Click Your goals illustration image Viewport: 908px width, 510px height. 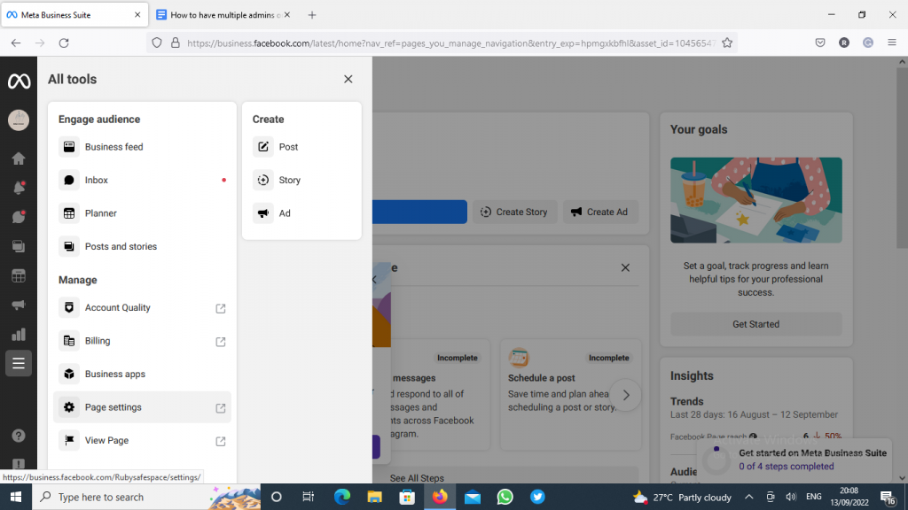(756, 200)
